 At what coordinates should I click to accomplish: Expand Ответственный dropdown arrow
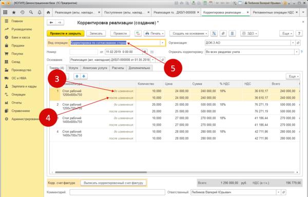279,192
